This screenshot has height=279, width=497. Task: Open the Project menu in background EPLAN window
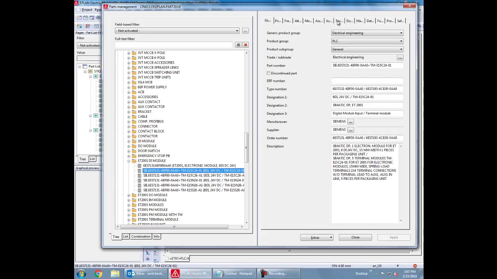coord(87,10)
